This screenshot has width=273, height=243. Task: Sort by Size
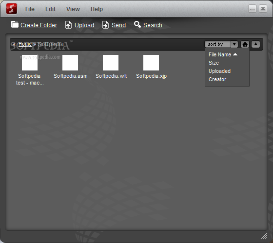[214, 63]
